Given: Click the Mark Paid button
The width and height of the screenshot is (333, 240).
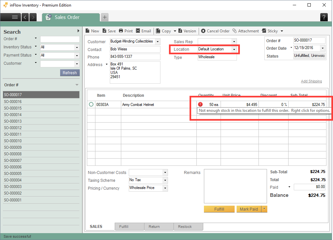Looking at the screenshot, I should coord(249,209).
